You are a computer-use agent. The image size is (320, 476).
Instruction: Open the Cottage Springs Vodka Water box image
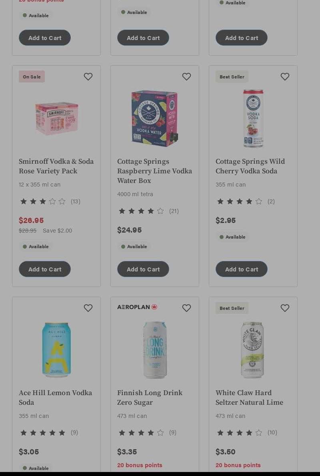coord(155,118)
